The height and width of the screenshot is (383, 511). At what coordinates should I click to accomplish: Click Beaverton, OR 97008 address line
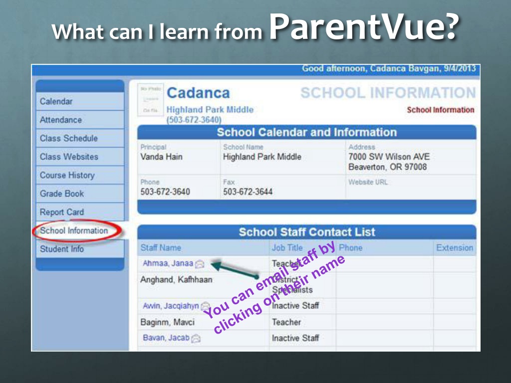click(387, 167)
